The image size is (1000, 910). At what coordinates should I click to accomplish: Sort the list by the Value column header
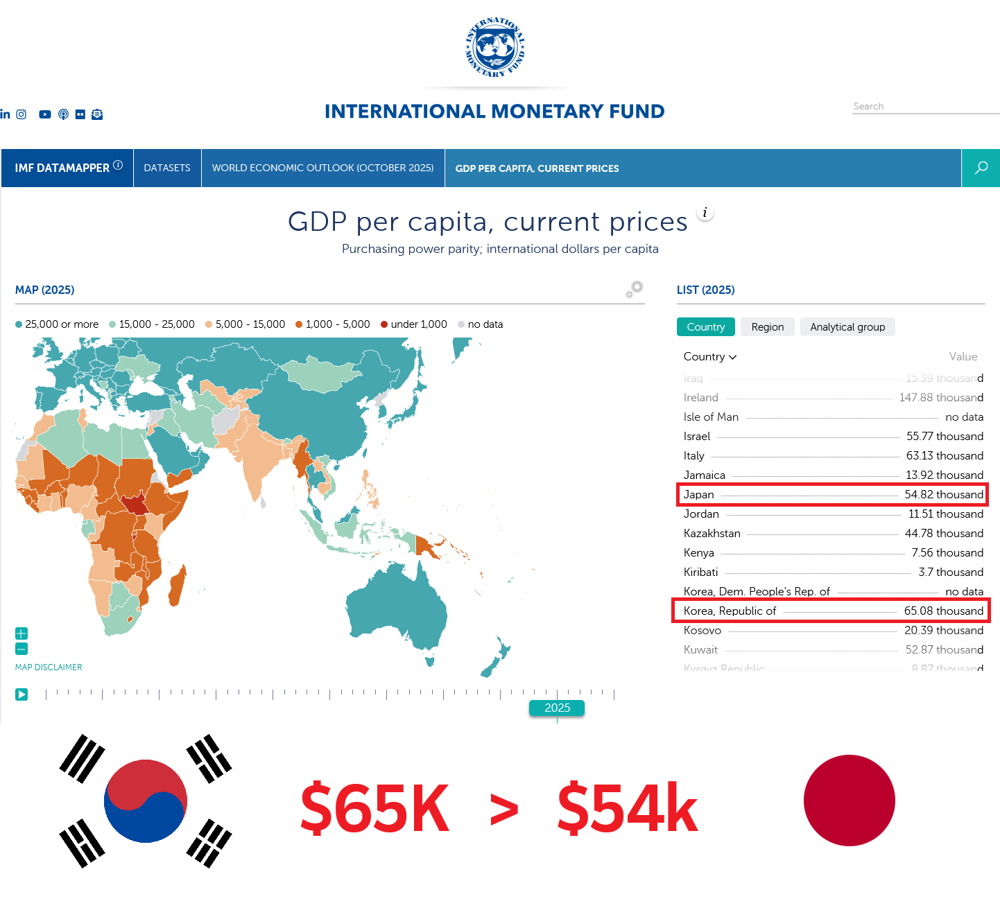[963, 357]
